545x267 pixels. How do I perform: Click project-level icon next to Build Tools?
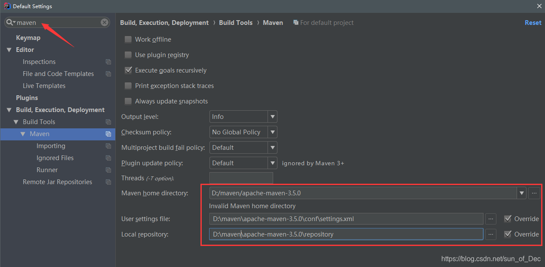click(x=108, y=122)
